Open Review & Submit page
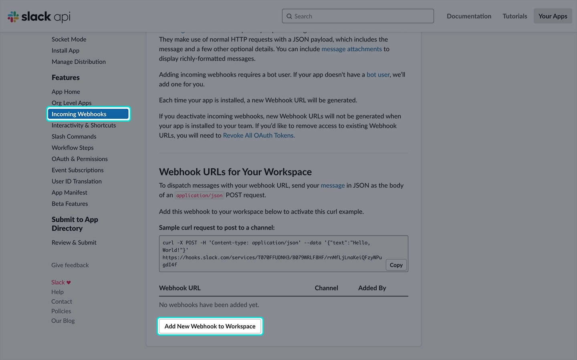This screenshot has width=577, height=360. point(74,242)
